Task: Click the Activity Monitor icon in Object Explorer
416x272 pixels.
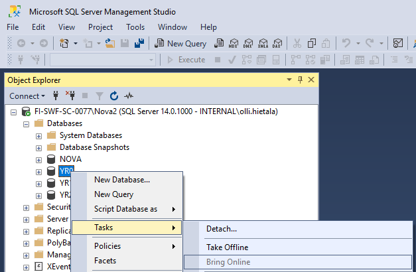Action: click(129, 96)
